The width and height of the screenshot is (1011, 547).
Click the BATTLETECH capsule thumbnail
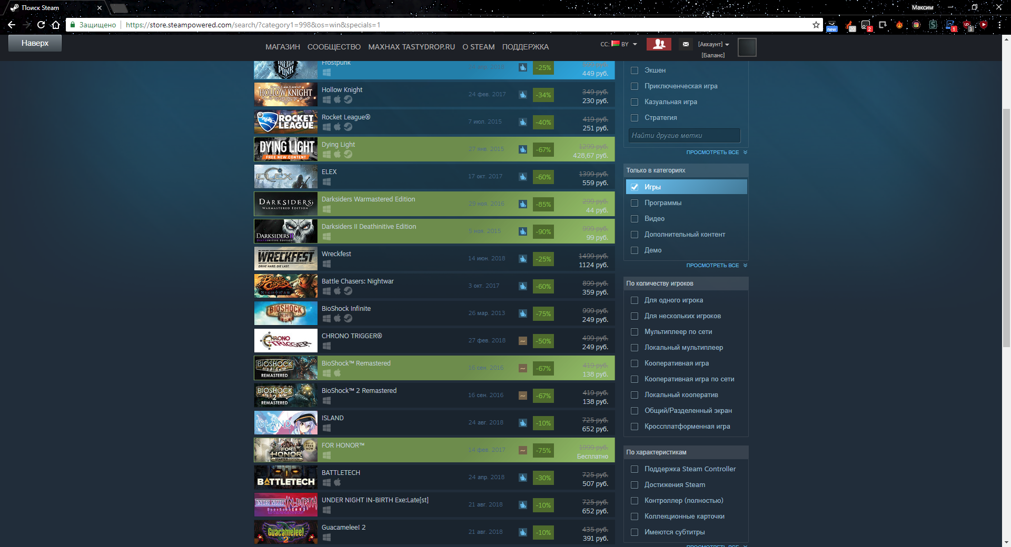286,478
